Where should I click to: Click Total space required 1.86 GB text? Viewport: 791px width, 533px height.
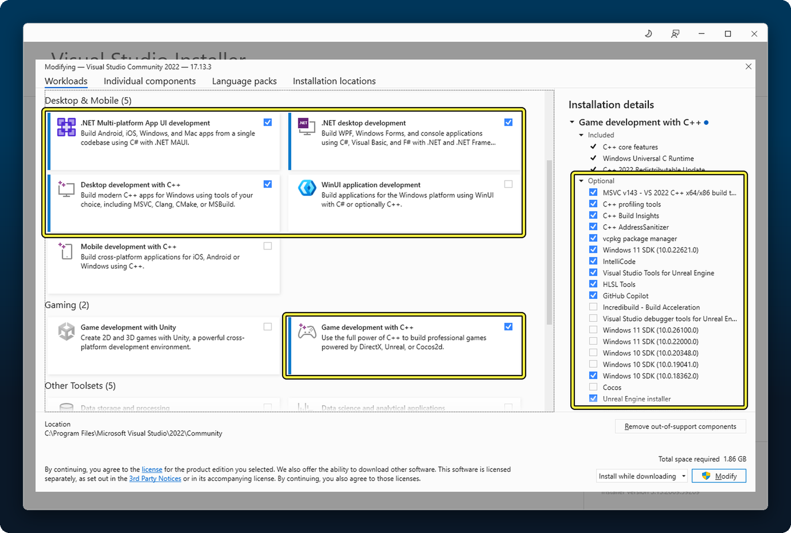(702, 459)
